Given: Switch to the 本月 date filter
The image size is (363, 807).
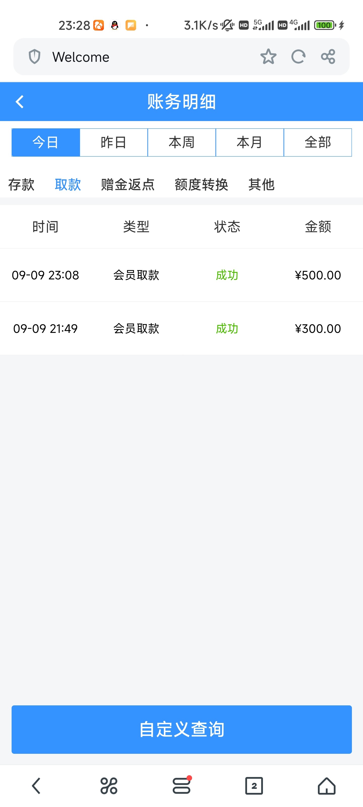Looking at the screenshot, I should pos(250,142).
